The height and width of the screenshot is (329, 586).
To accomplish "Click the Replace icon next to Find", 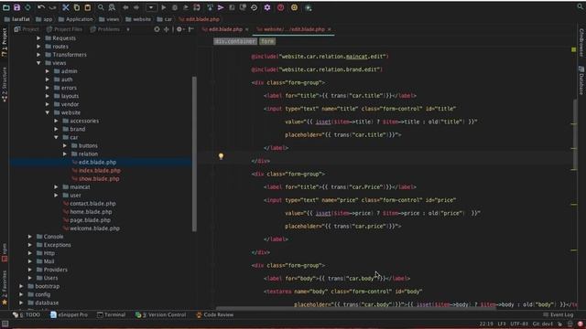I will 112,7.
